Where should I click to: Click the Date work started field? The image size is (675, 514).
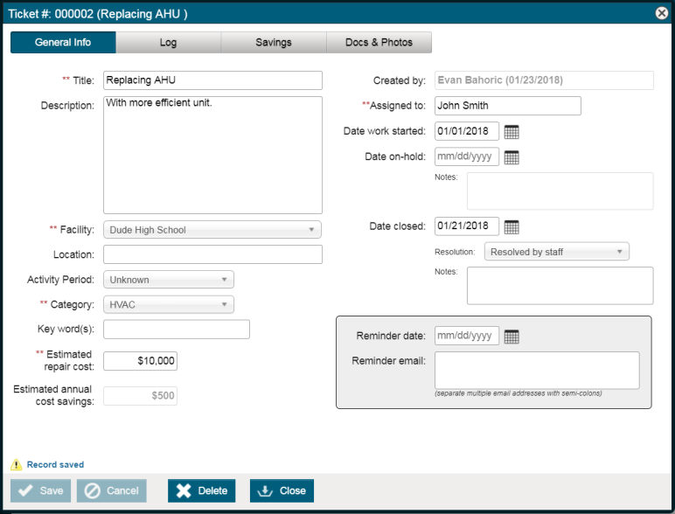pyautogui.click(x=467, y=131)
